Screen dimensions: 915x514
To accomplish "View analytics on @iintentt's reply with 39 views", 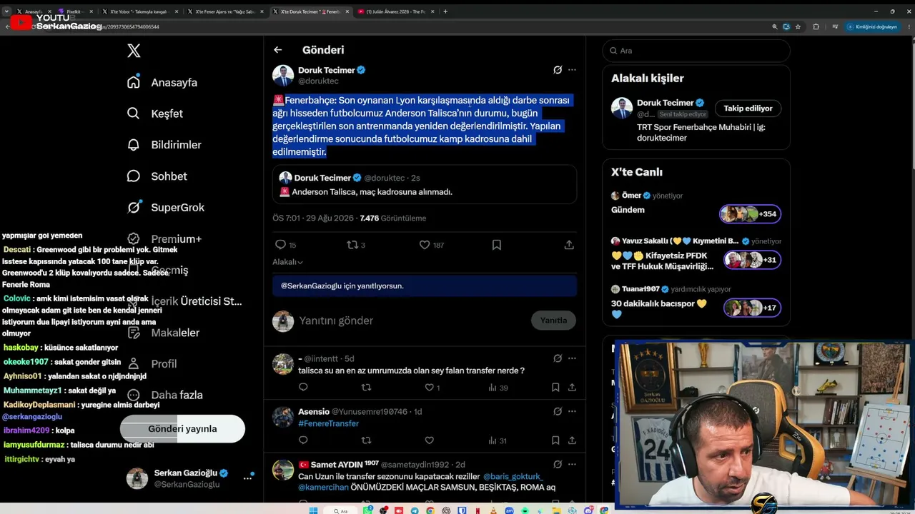I will 498,388.
